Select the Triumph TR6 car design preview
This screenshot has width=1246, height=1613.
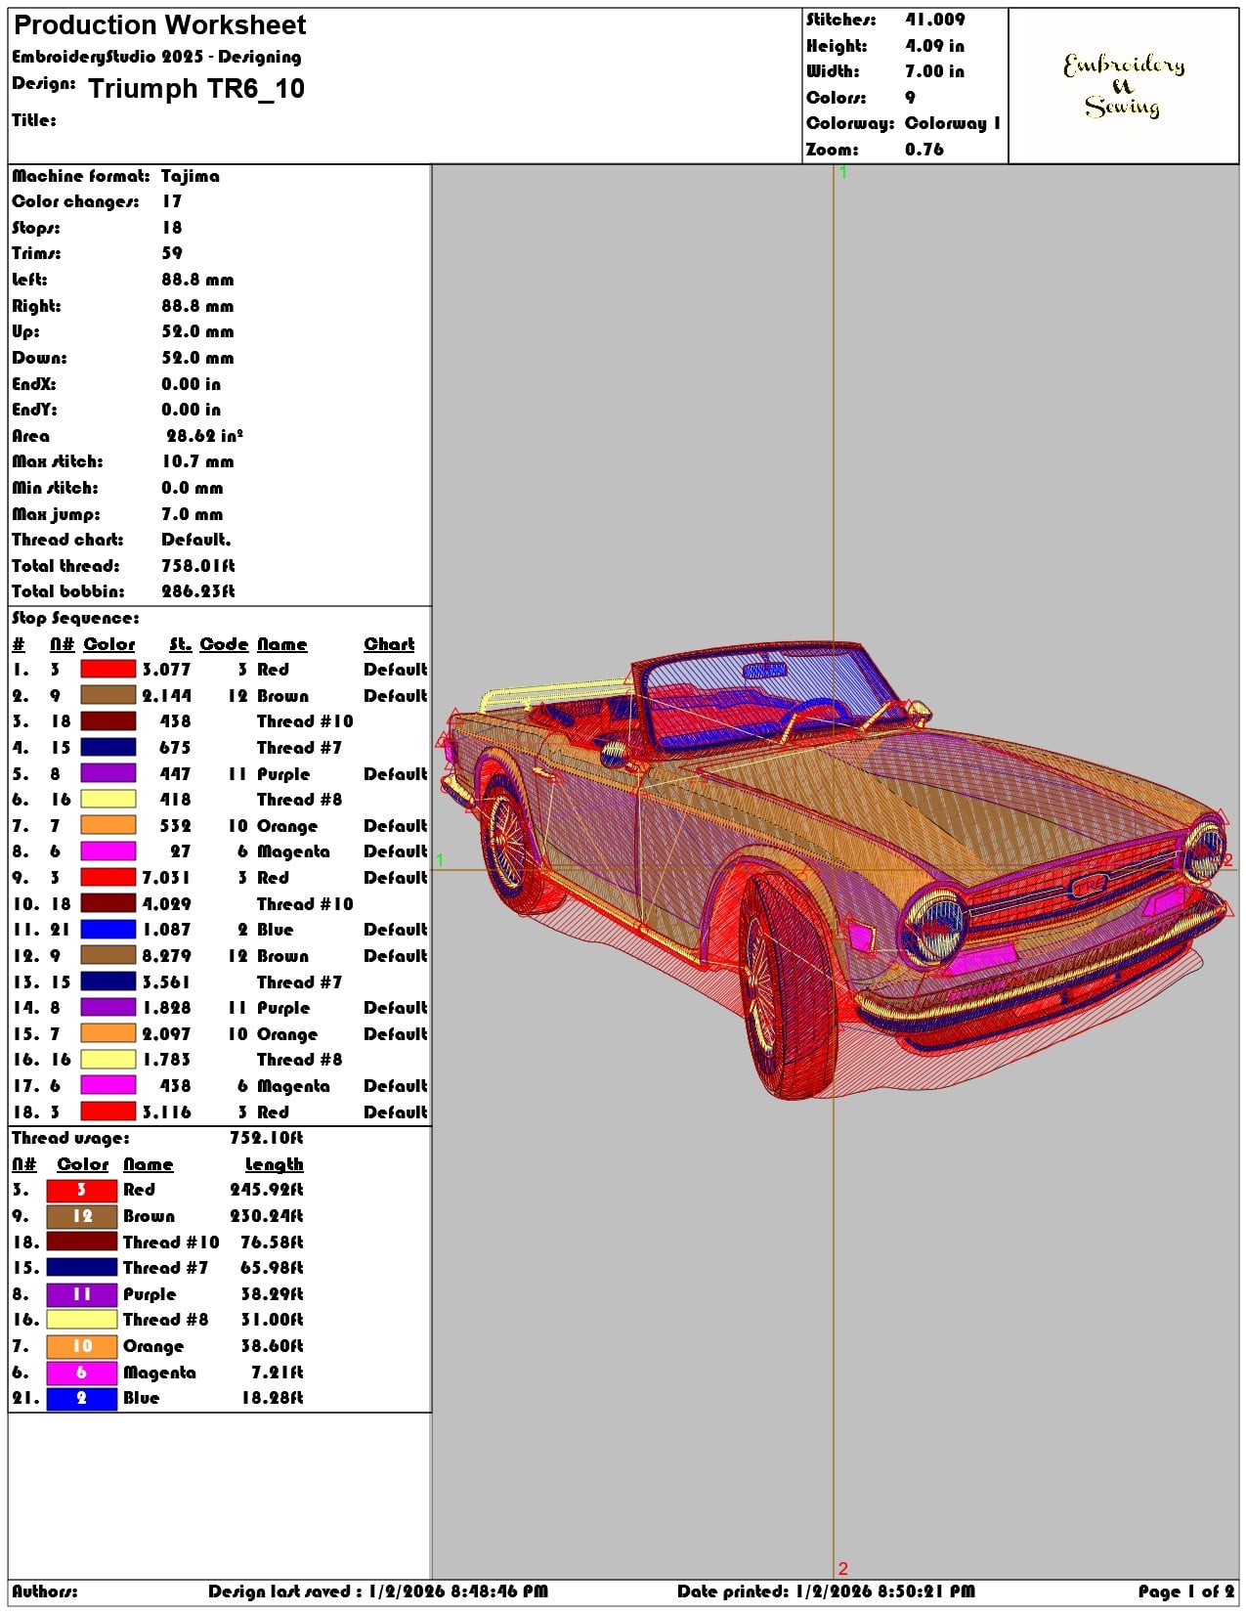[836, 870]
